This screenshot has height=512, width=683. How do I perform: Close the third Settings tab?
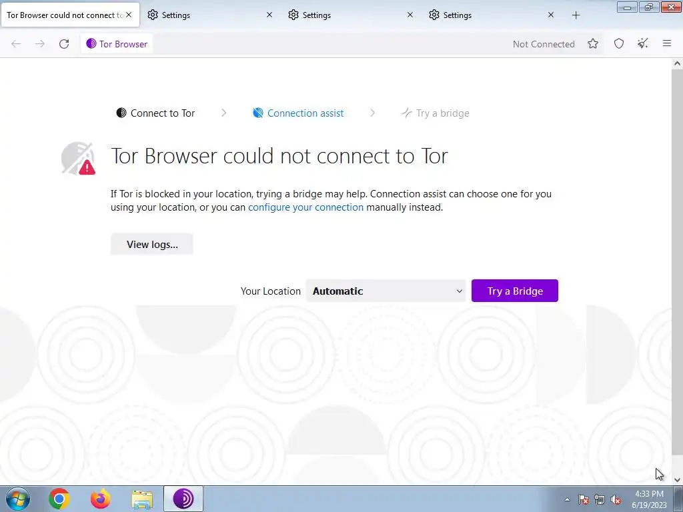[550, 15]
